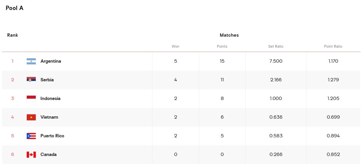Viewport: 363px width, 166px height.
Task: Select Argentina's set ratio value 7.500
Action: pos(276,61)
